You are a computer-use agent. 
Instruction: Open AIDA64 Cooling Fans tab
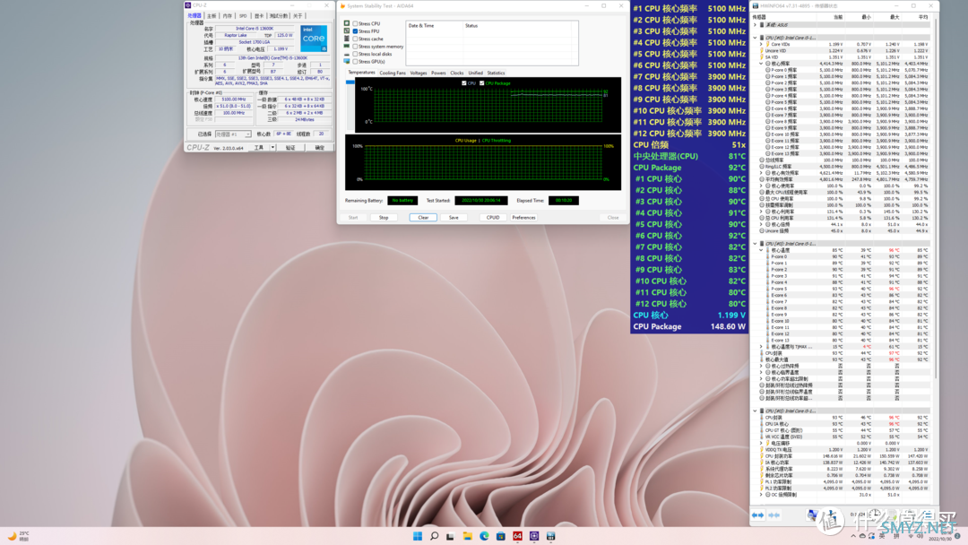(x=393, y=73)
